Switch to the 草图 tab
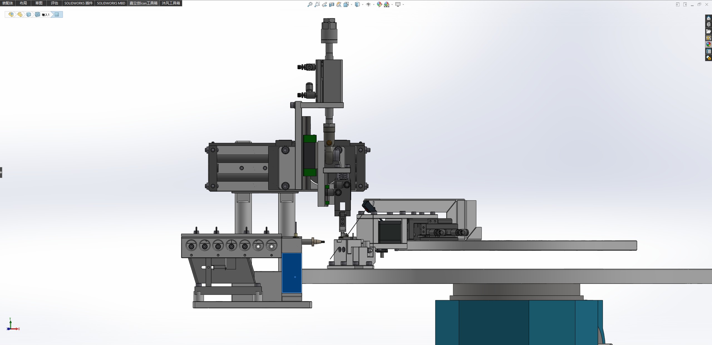 39,3
